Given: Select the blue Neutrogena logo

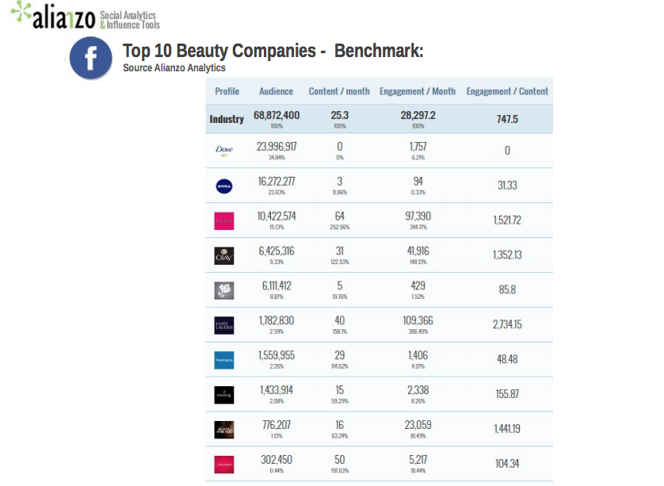Looking at the screenshot, I should coord(224,360).
